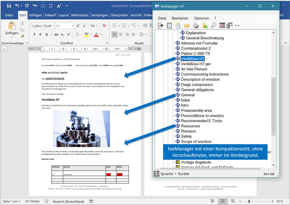Viewport: 290px width, 205px height.
Task: Open the quick access toolbar customize dropdown
Action: [67, 6]
